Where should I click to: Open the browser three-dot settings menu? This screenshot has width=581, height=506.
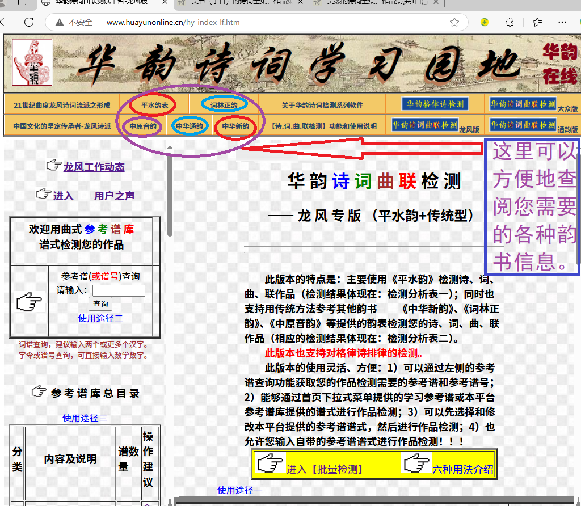click(x=562, y=22)
